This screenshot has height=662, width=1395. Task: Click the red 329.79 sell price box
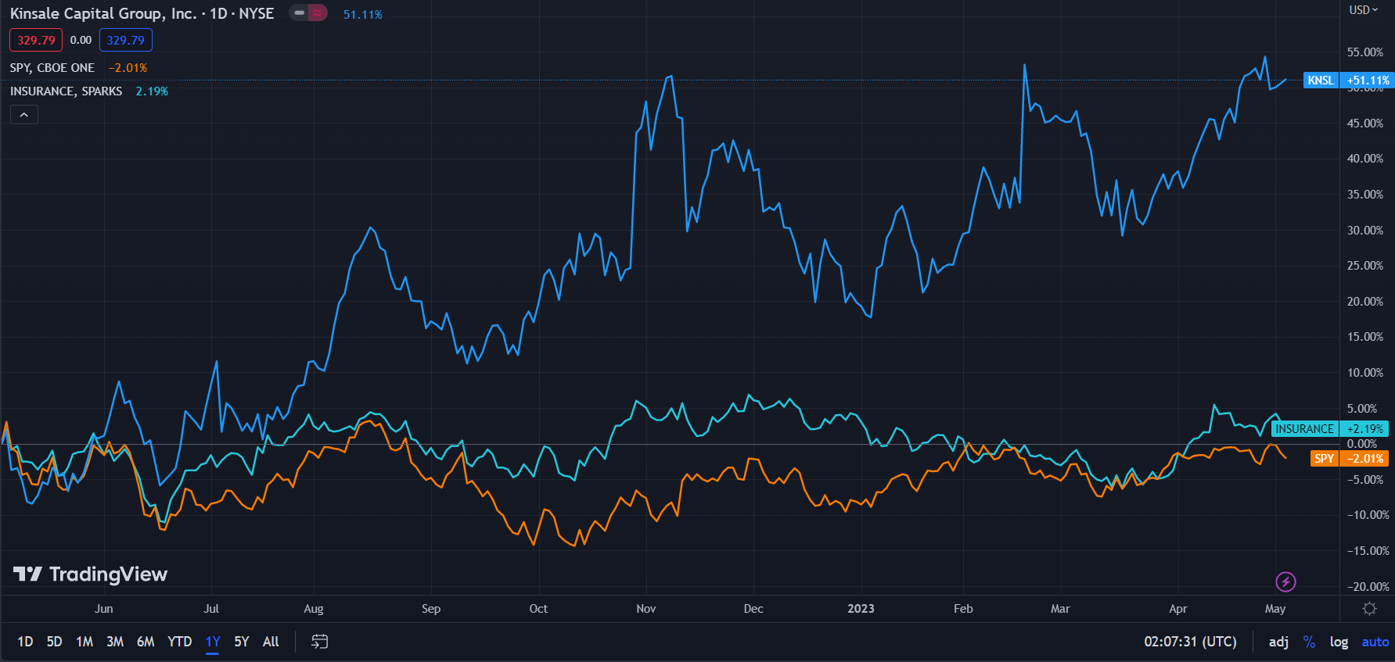(x=36, y=40)
